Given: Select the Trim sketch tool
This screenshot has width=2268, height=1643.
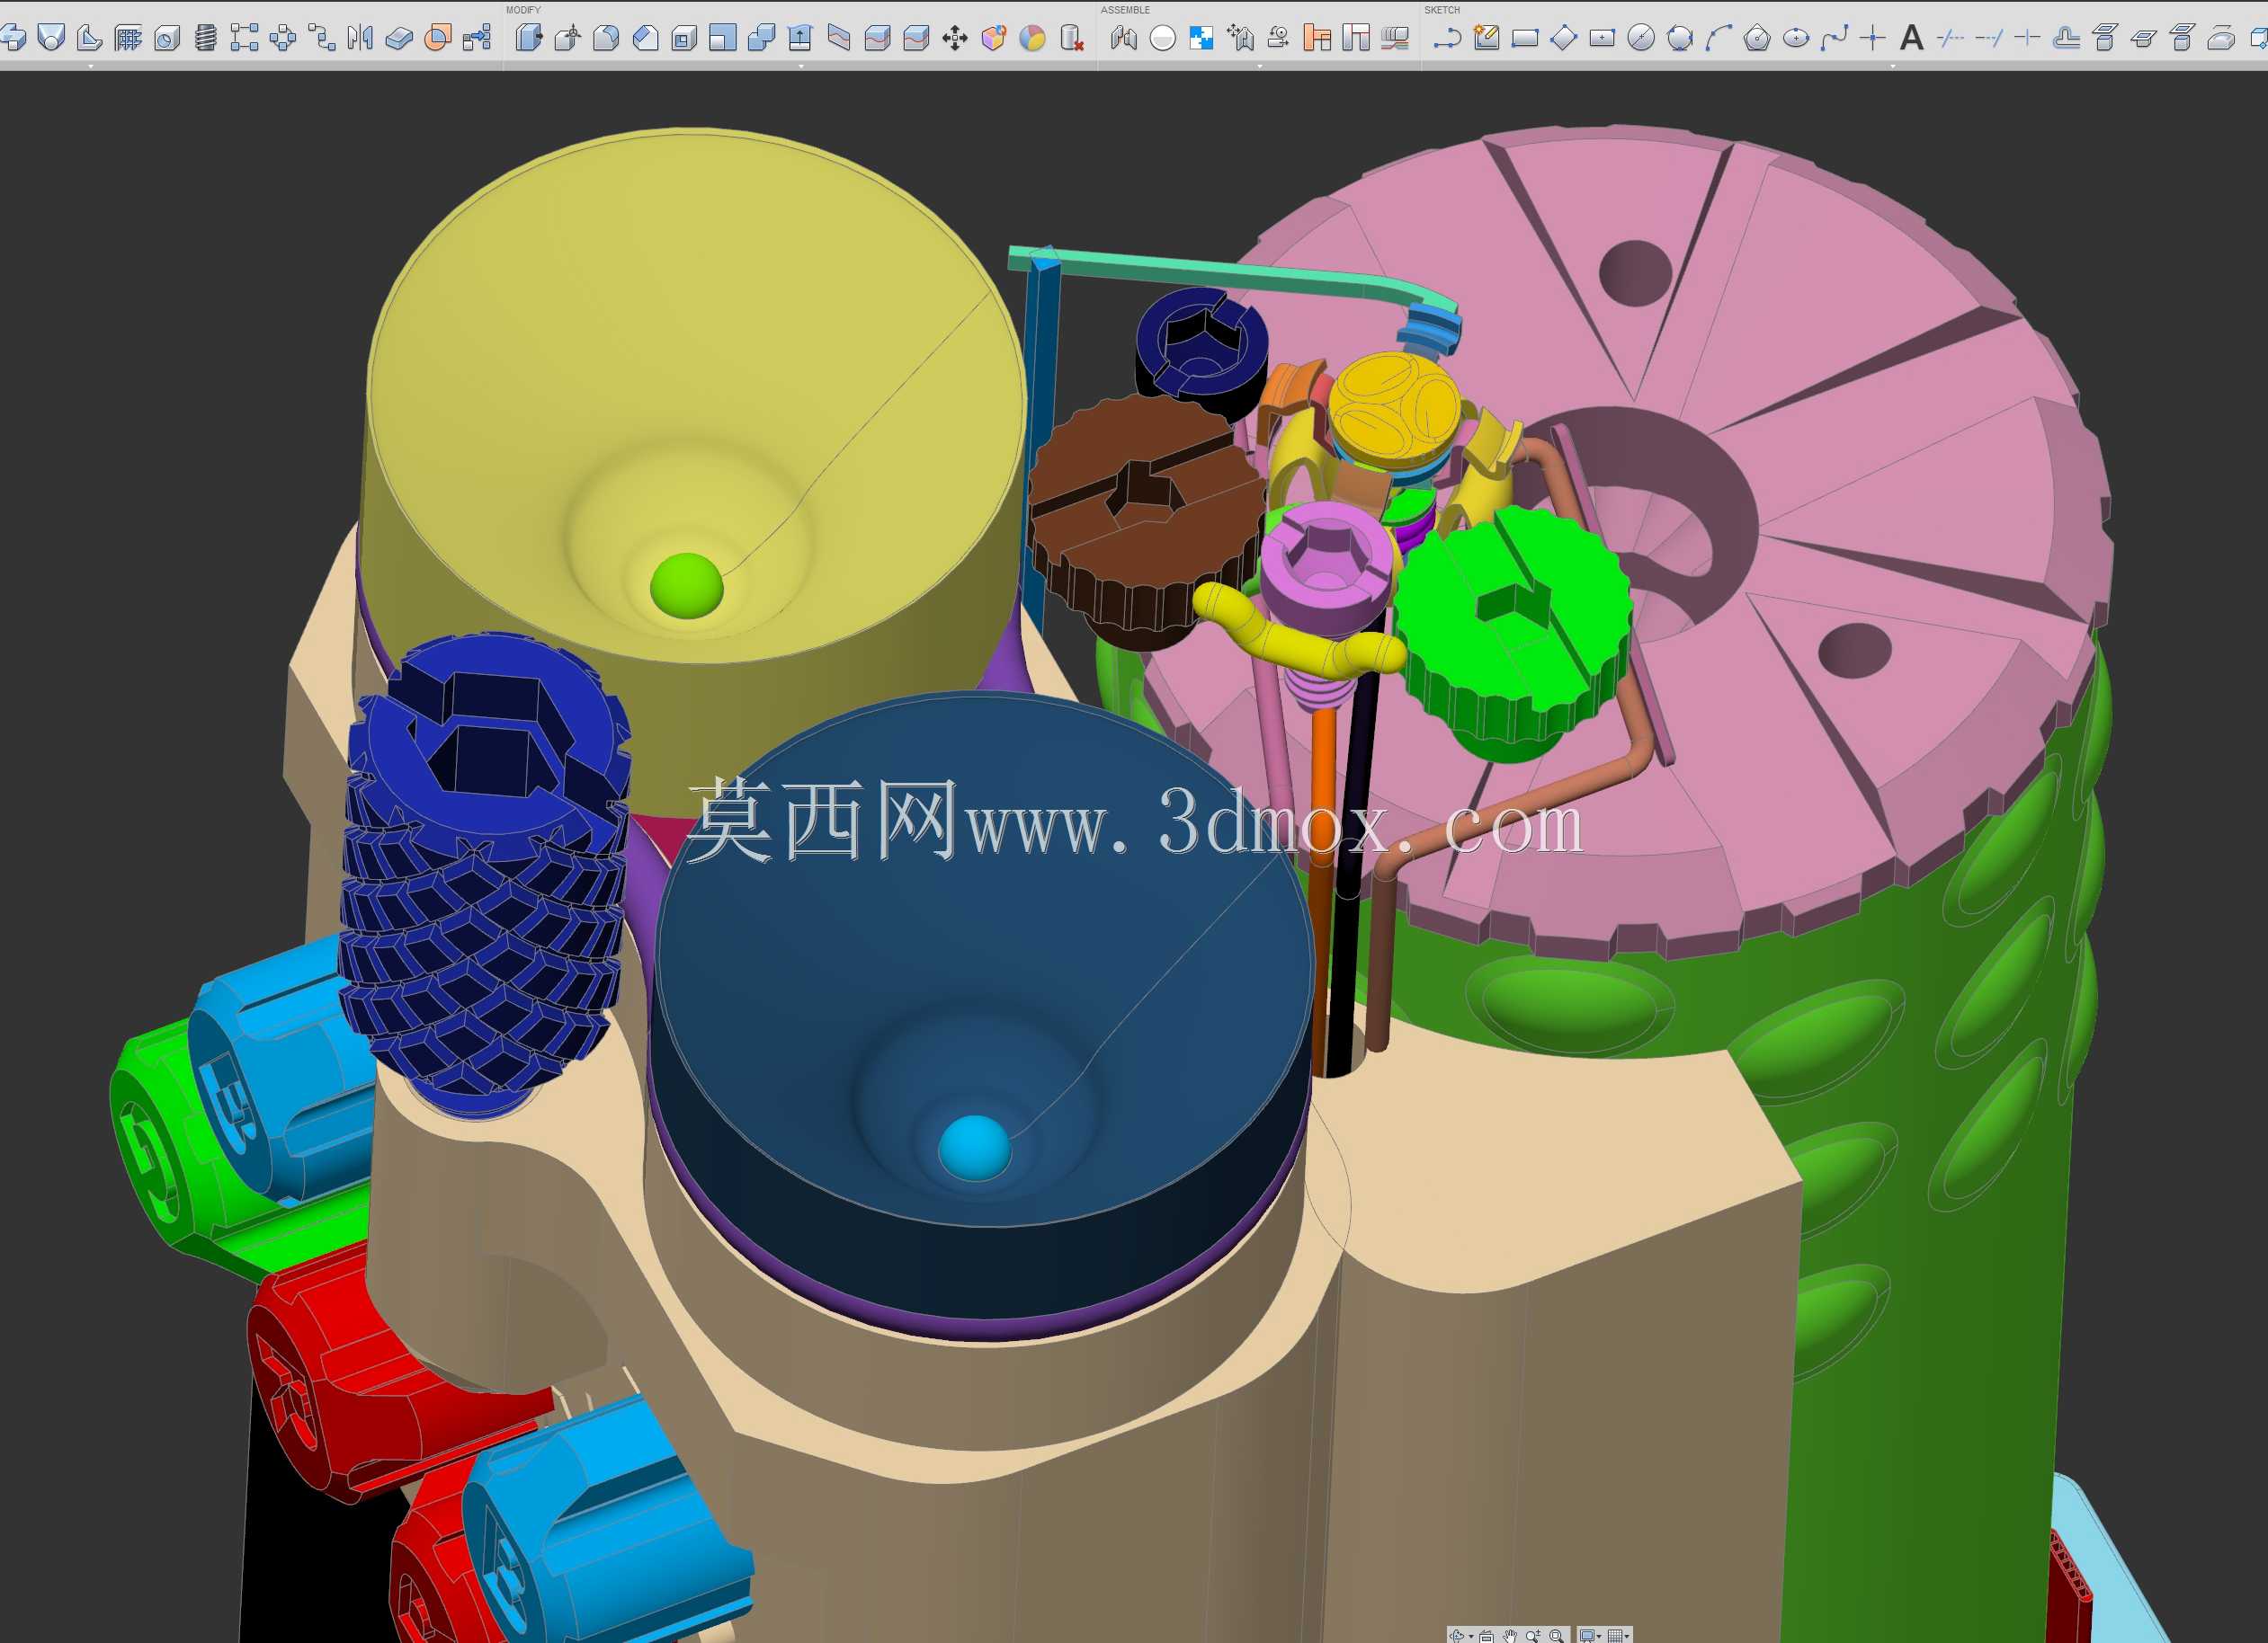Looking at the screenshot, I should pos(1950,38).
